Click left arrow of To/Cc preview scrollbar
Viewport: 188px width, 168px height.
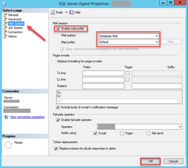click(59, 101)
